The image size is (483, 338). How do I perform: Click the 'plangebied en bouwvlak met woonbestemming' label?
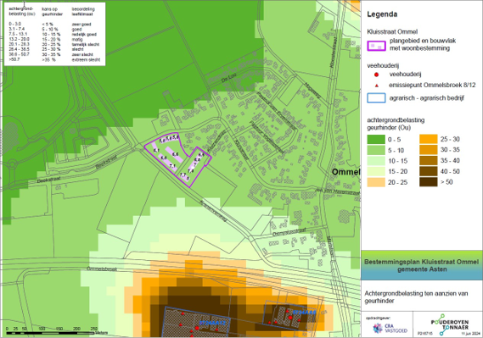pyautogui.click(x=423, y=45)
